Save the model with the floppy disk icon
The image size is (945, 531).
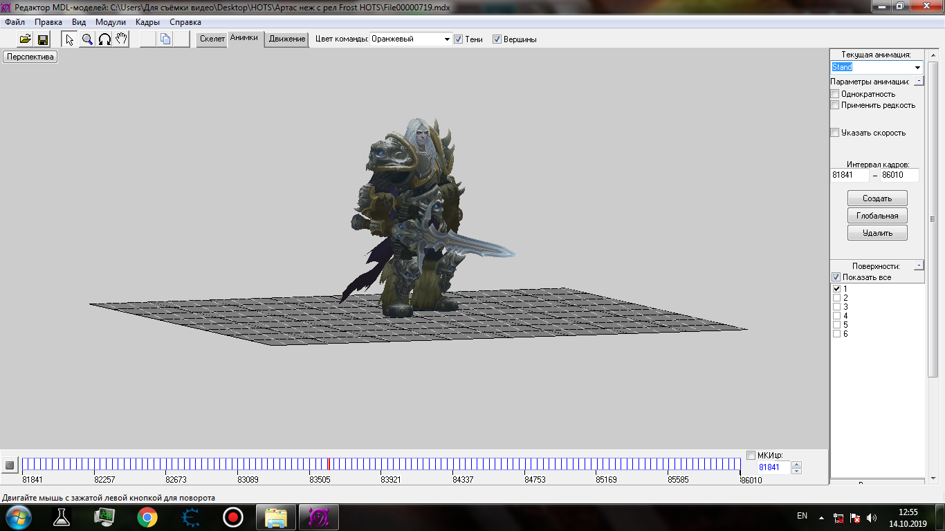pos(43,39)
